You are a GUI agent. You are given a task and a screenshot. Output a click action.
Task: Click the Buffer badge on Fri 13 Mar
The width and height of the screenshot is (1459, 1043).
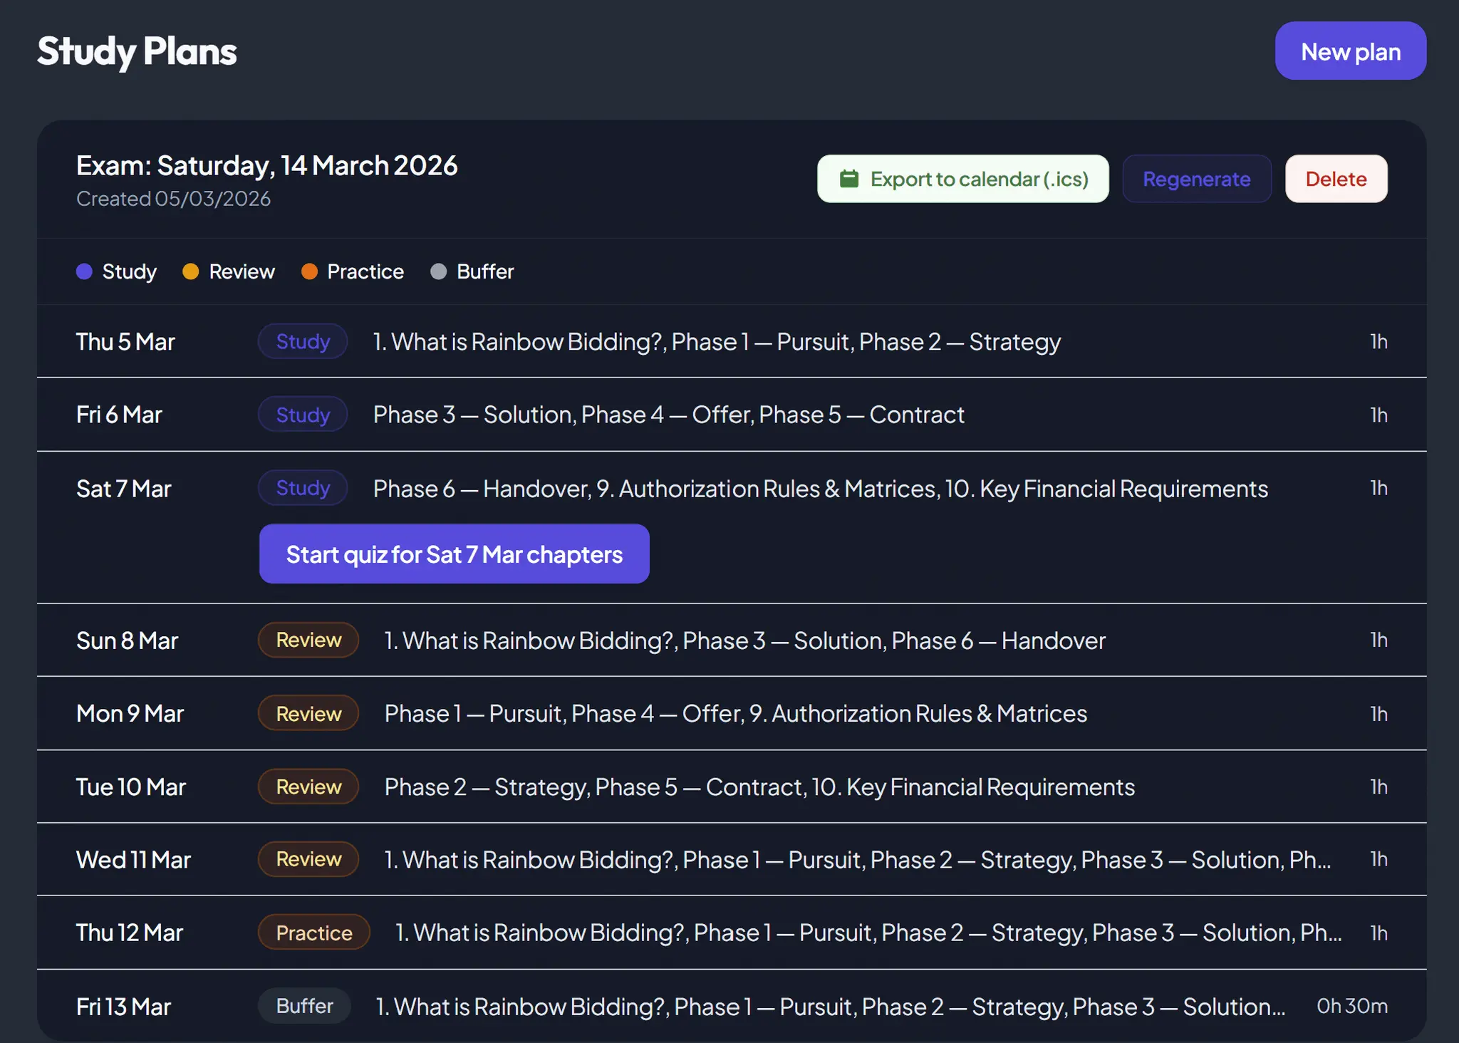coord(304,1006)
